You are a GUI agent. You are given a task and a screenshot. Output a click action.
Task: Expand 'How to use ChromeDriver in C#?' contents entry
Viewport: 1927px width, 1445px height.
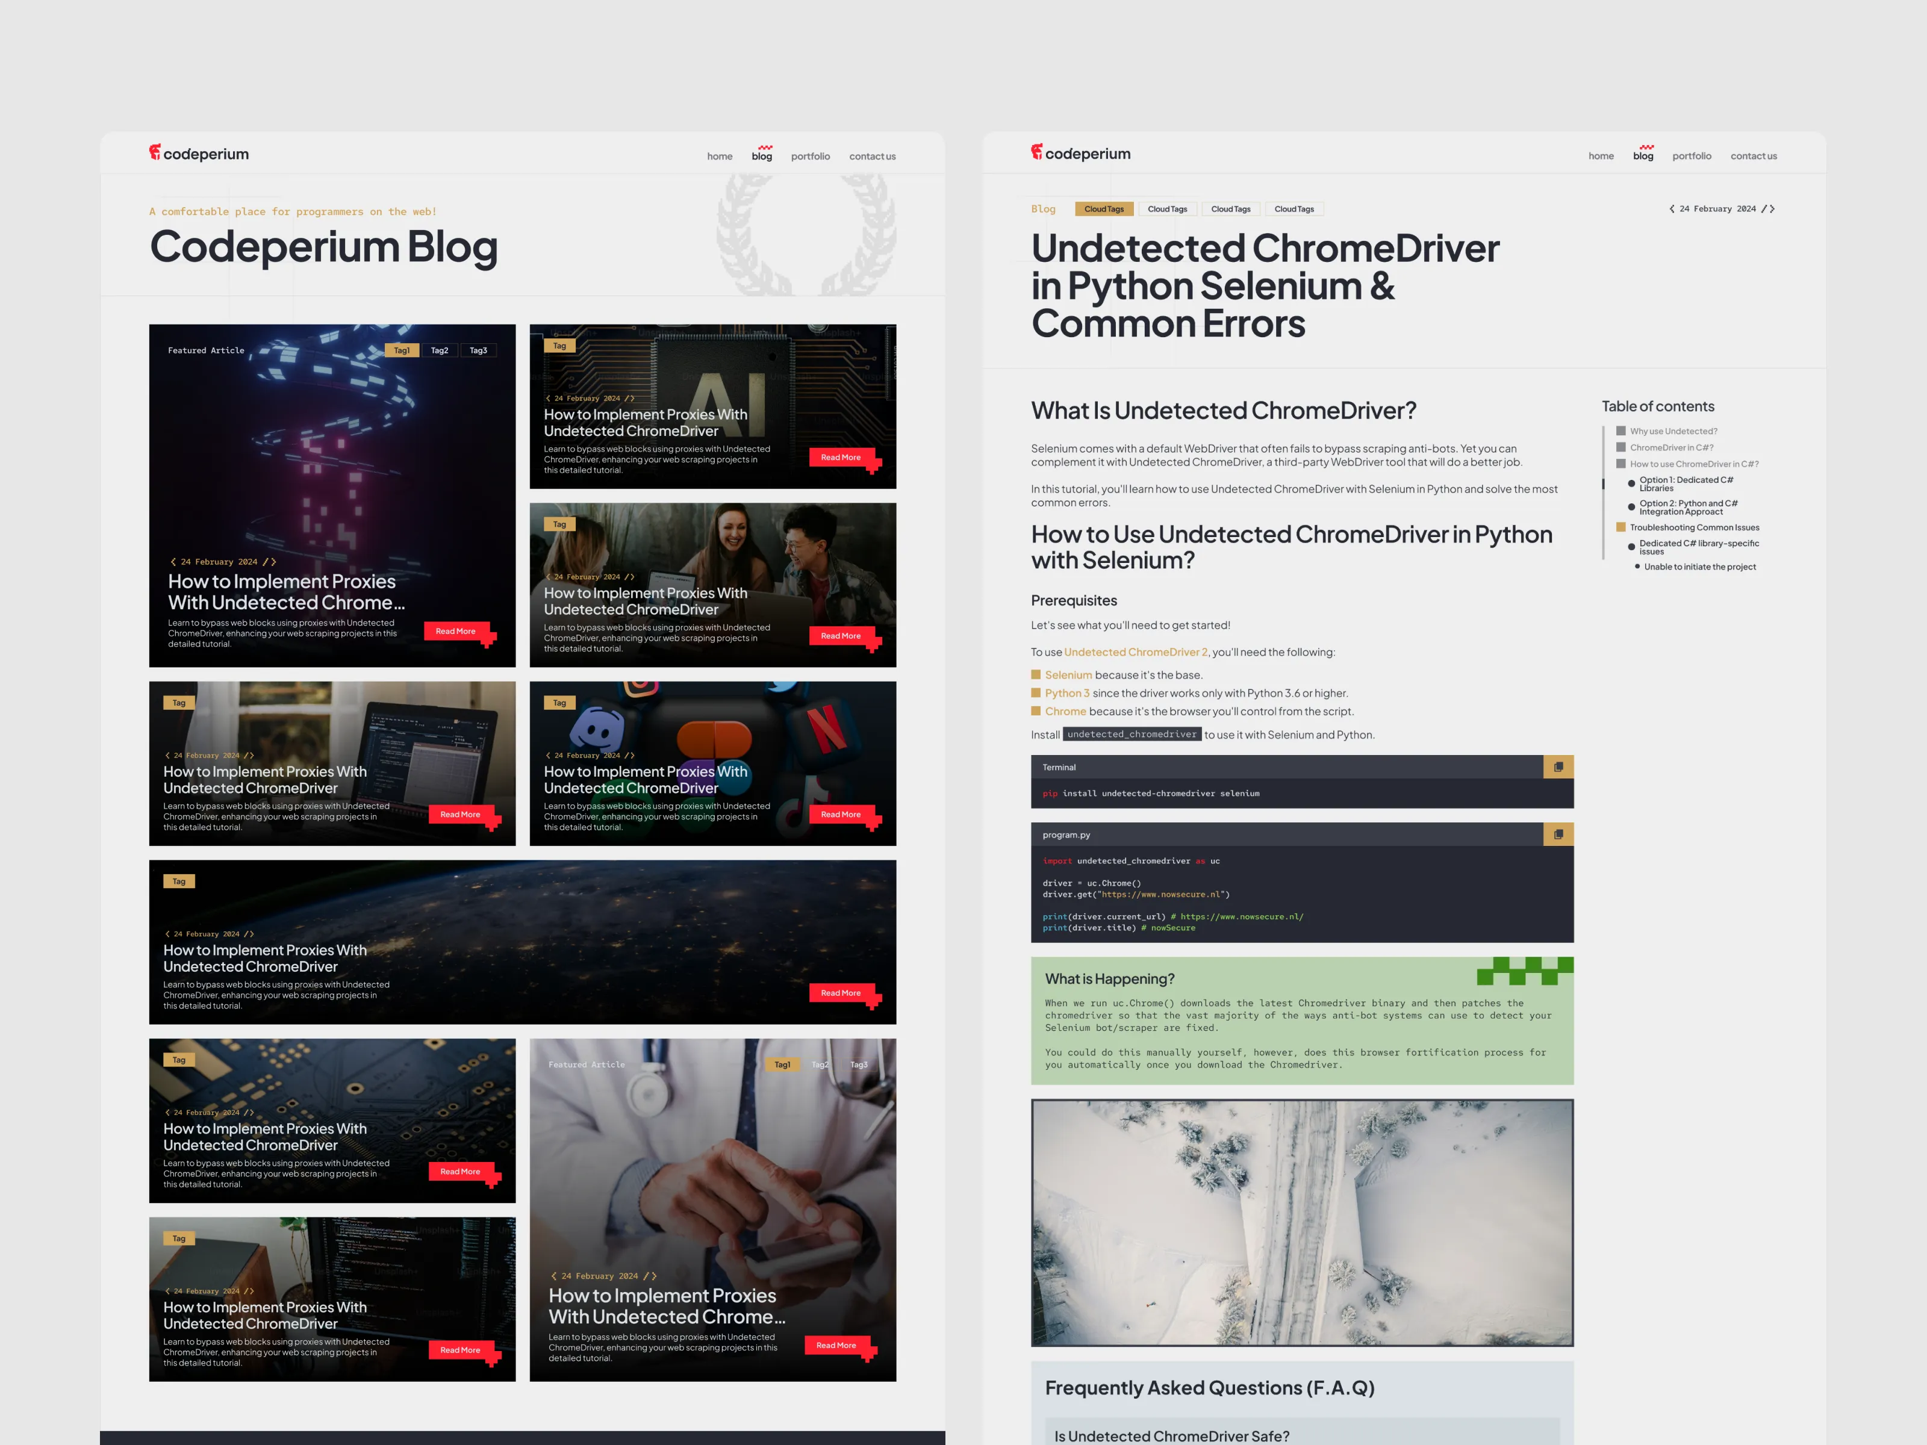pos(1693,464)
